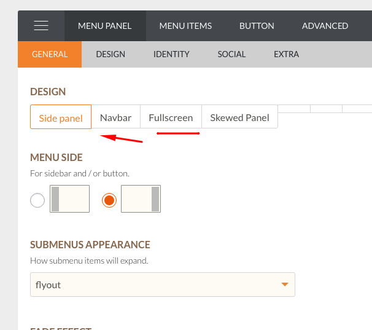Viewport: 372px width, 330px height.
Task: Open the SOCIAL sub-tab
Action: point(231,54)
